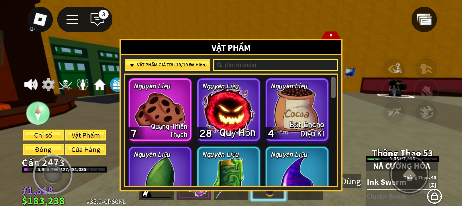462x206 pixels.
Task: Open Cửa Hàng shop button
Action: point(86,150)
